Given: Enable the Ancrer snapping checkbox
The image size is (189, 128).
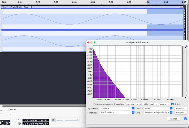Looking at the screenshot, I should coord(9,109).
